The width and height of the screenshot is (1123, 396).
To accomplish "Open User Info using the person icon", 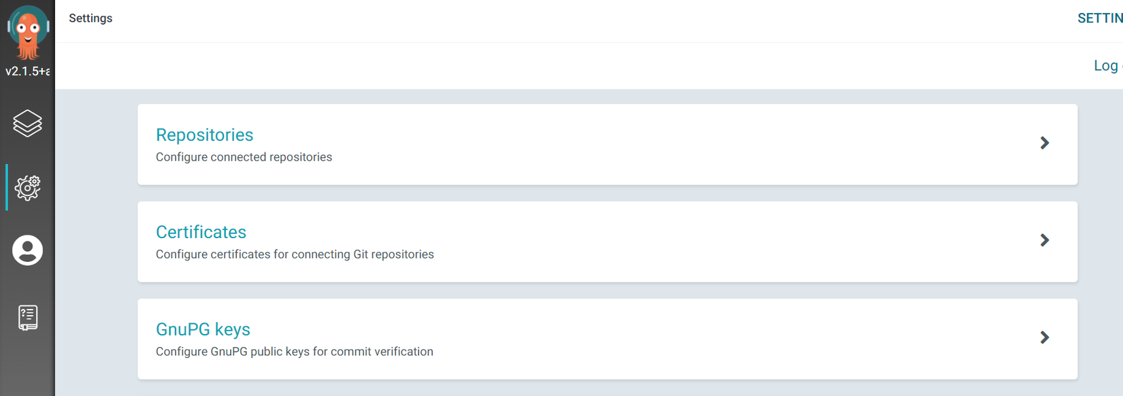I will click(28, 250).
